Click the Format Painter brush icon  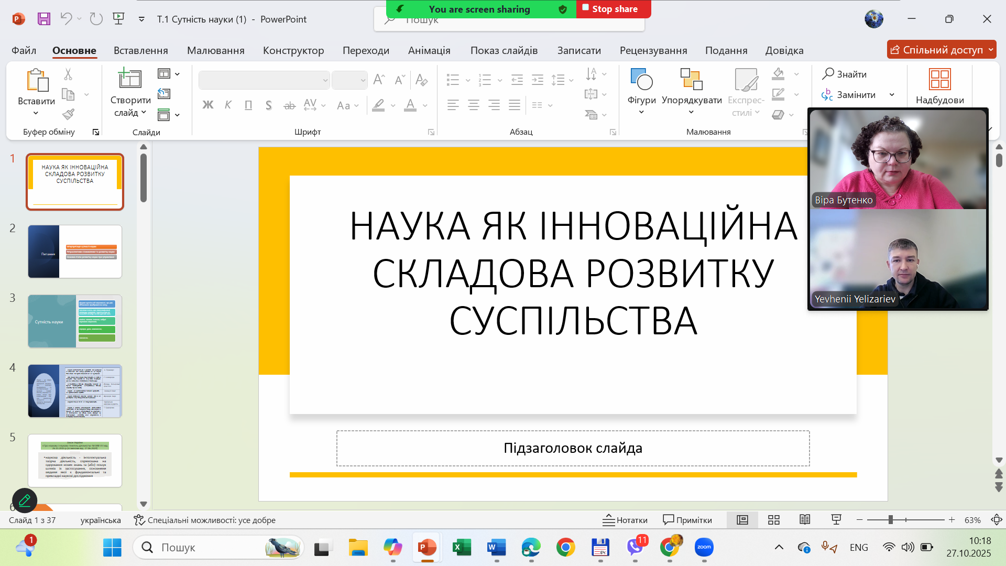pyautogui.click(x=68, y=114)
